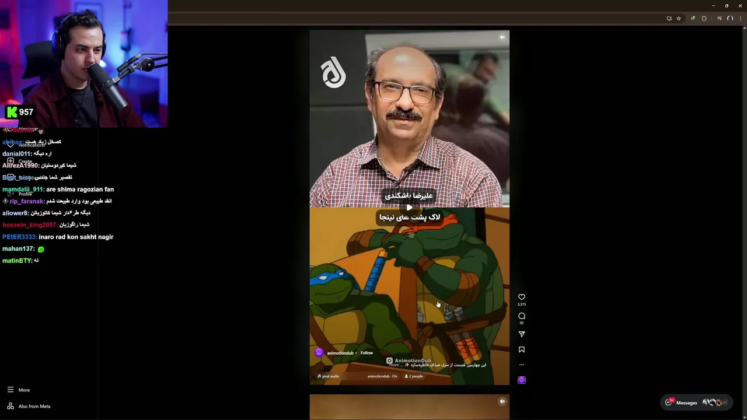Save the reel with the bookmark icon
The width and height of the screenshot is (747, 420).
(522, 349)
